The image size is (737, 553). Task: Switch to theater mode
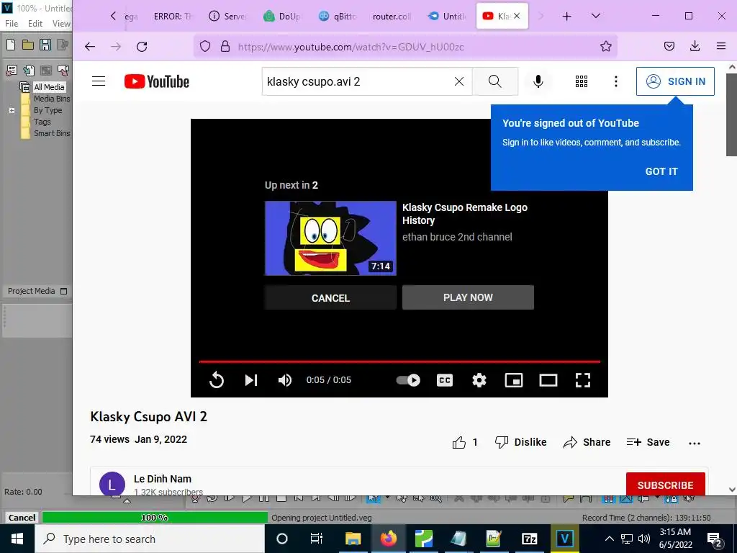(x=548, y=380)
